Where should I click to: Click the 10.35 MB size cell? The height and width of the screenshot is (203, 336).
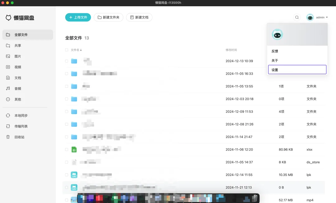click(286, 175)
